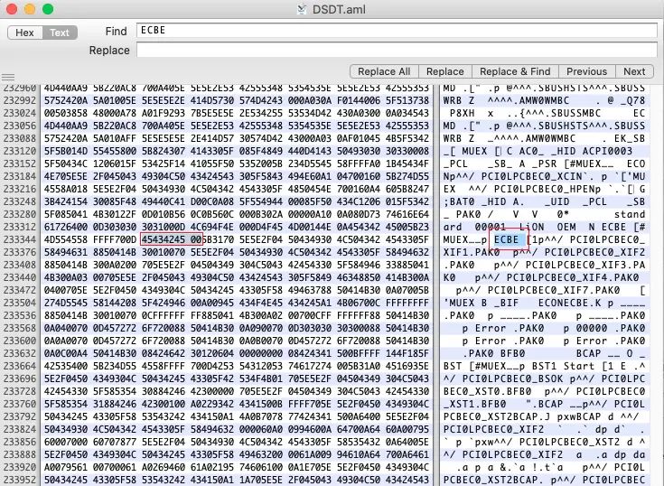Click offset 233568 row address

[x=20, y=328]
